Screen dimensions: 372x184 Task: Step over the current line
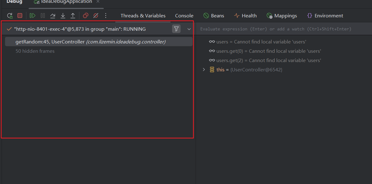click(53, 16)
